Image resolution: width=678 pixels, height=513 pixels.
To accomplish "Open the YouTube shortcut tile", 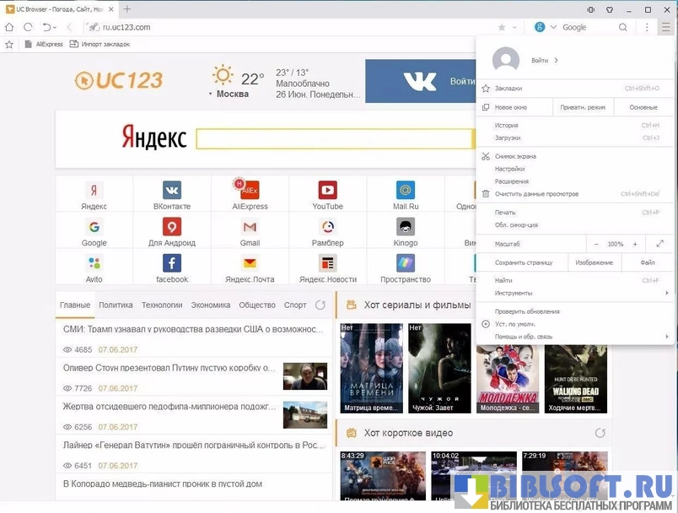I will [x=327, y=196].
